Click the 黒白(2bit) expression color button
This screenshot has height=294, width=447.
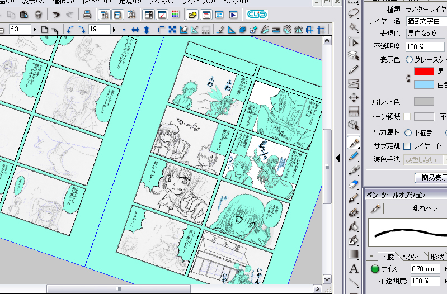[x=426, y=34]
